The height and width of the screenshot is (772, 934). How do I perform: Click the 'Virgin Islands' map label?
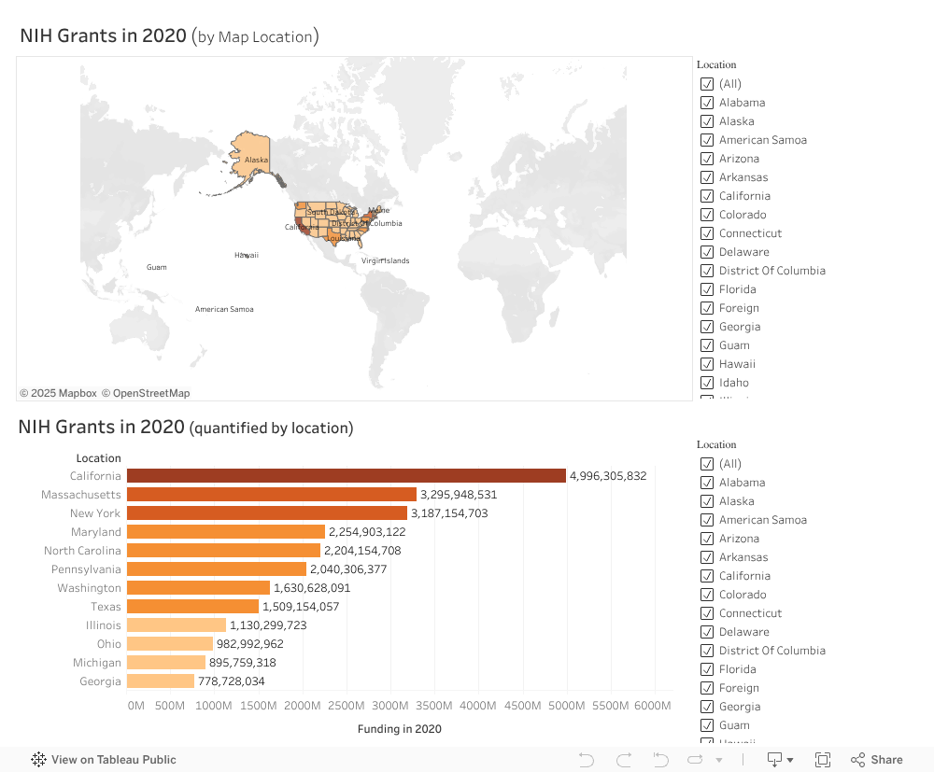click(x=386, y=260)
